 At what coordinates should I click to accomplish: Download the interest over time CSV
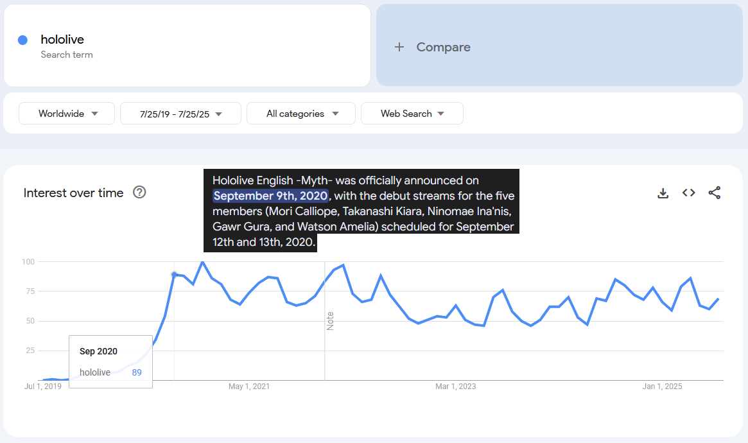(663, 193)
